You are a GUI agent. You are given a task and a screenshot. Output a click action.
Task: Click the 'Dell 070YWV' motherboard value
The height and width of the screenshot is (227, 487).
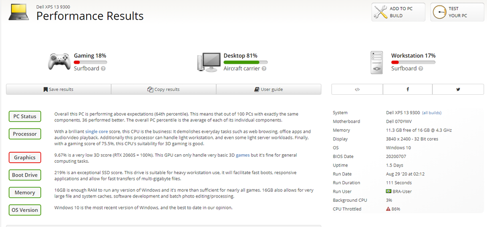399,121
